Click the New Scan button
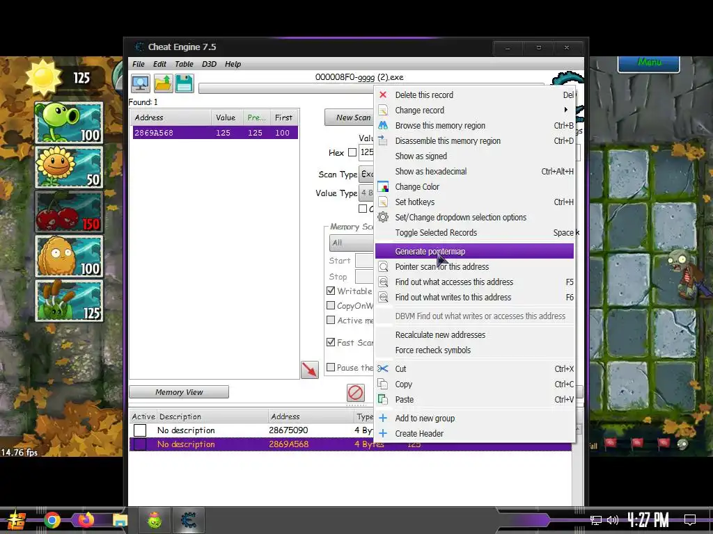Image resolution: width=713 pixels, height=534 pixels. click(x=350, y=118)
